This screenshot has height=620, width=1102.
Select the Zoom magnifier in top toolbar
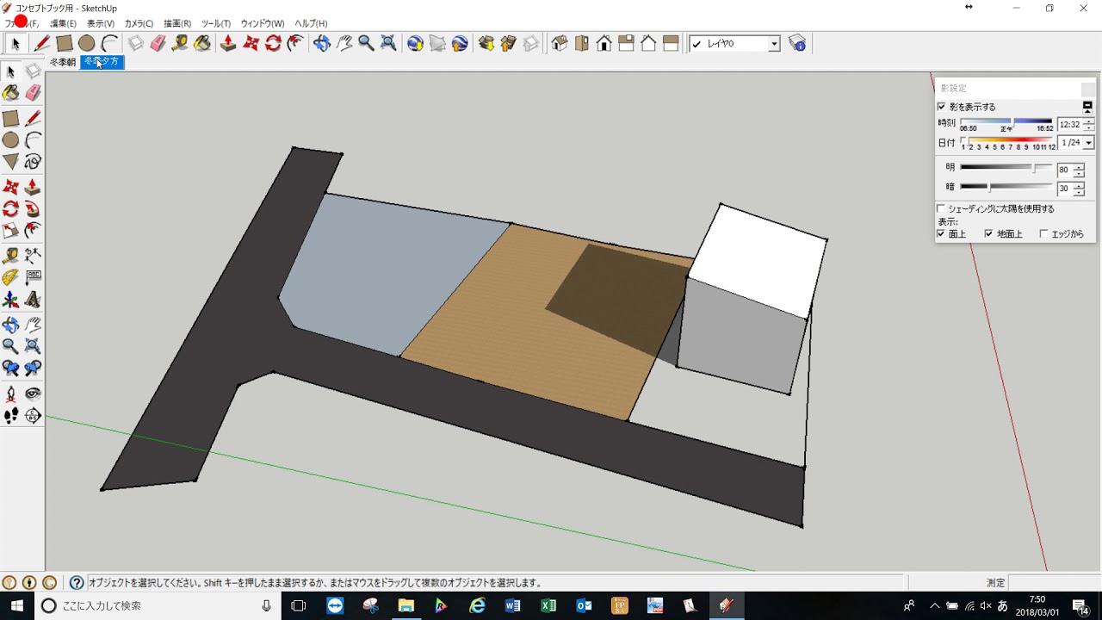366,43
